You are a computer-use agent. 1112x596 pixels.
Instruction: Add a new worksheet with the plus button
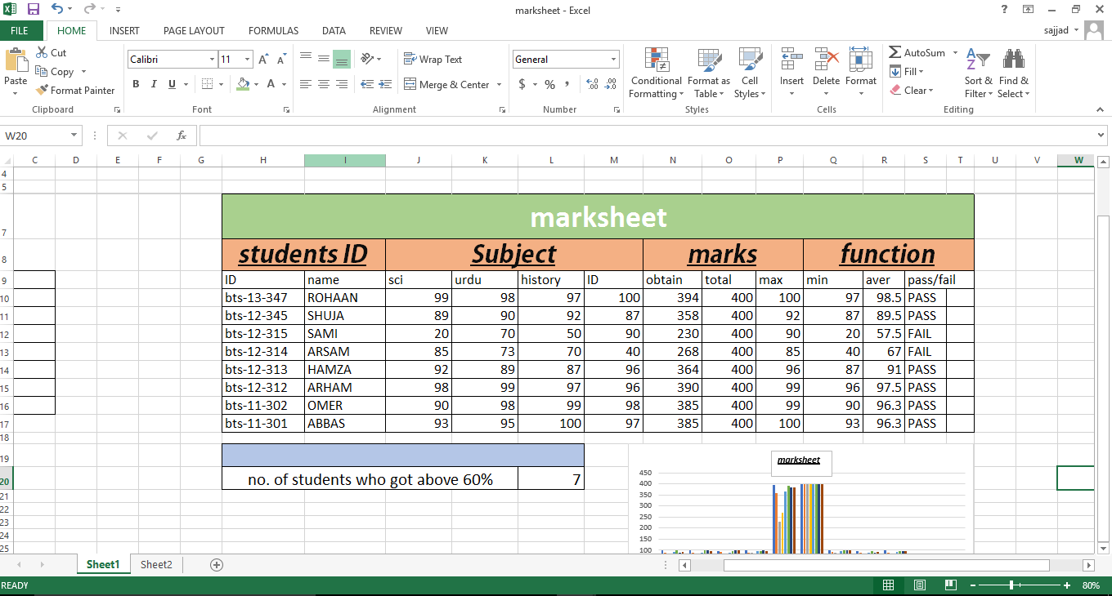(215, 564)
